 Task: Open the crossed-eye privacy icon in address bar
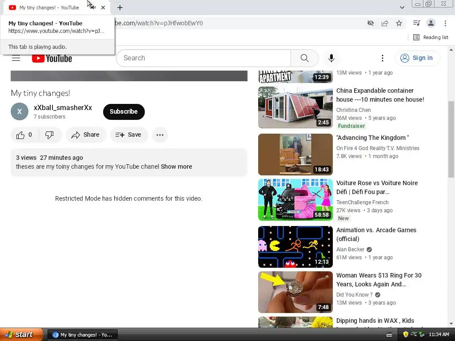coord(370,23)
